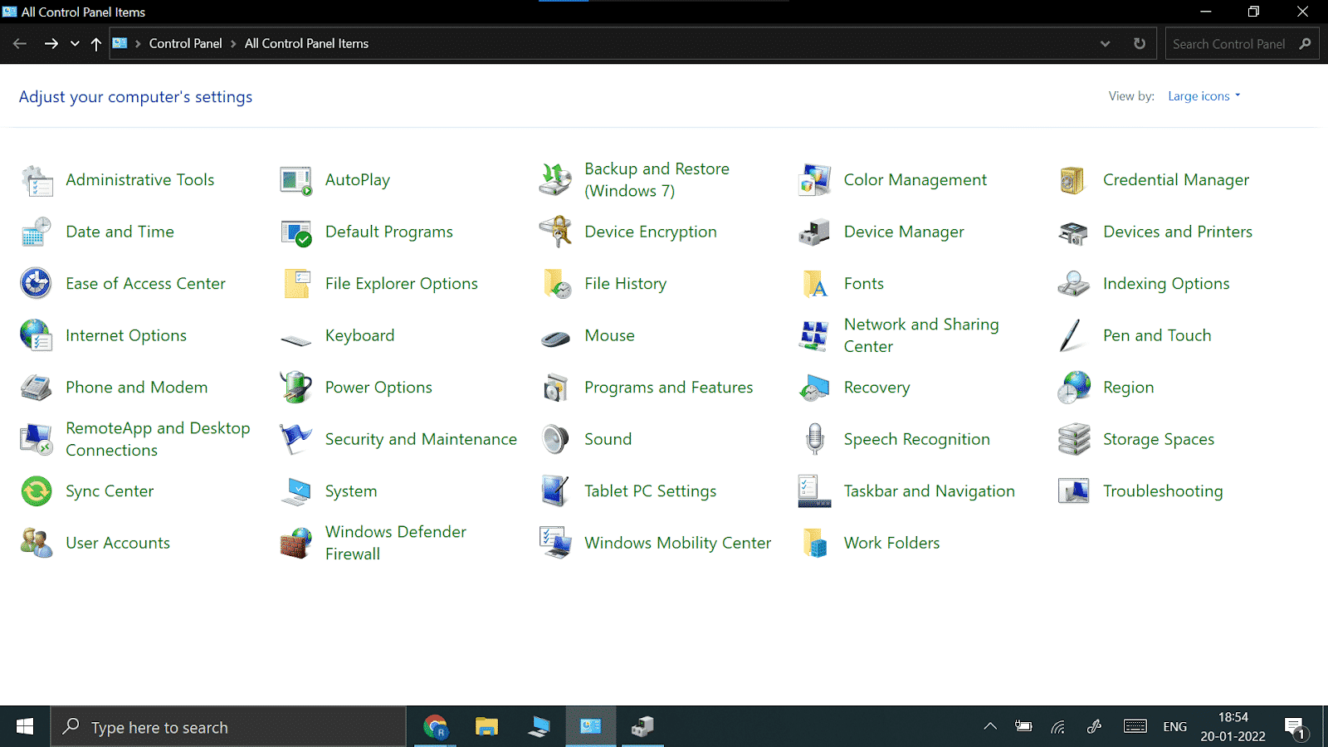Expand chevron after Control Panel breadcrumb

[233, 44]
